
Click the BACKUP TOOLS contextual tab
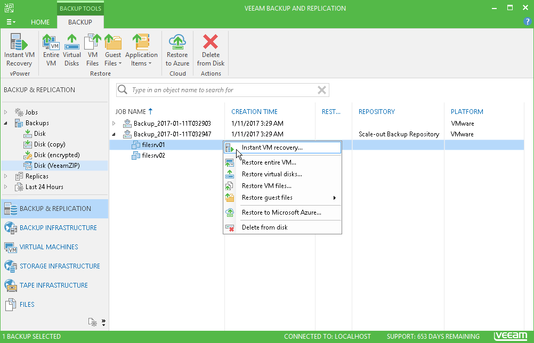[x=80, y=9]
